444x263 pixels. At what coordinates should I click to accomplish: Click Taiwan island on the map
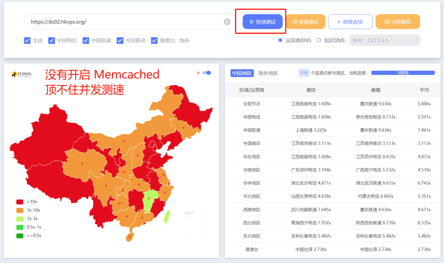click(167, 217)
